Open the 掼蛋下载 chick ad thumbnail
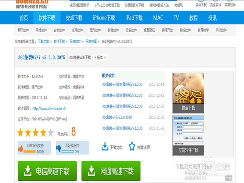This screenshot has height=183, width=244. [188, 93]
